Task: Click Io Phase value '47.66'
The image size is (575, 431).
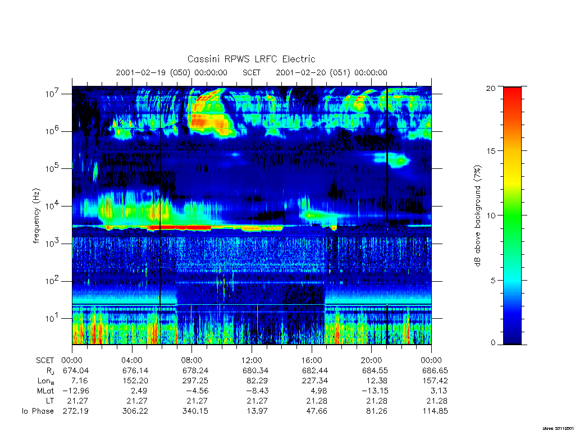Action: (317, 411)
